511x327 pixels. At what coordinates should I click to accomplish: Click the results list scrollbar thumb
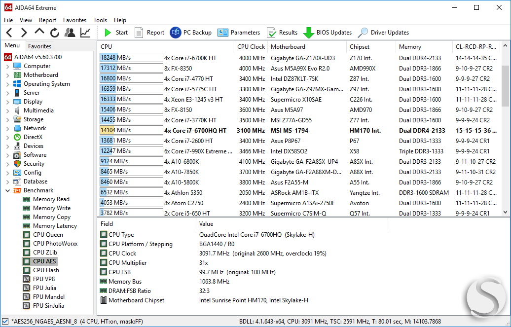coord(506,85)
